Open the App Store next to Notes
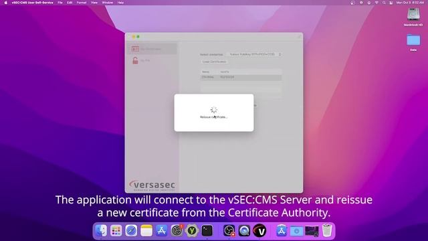The width and height of the screenshot is (428, 241). click(x=162, y=230)
